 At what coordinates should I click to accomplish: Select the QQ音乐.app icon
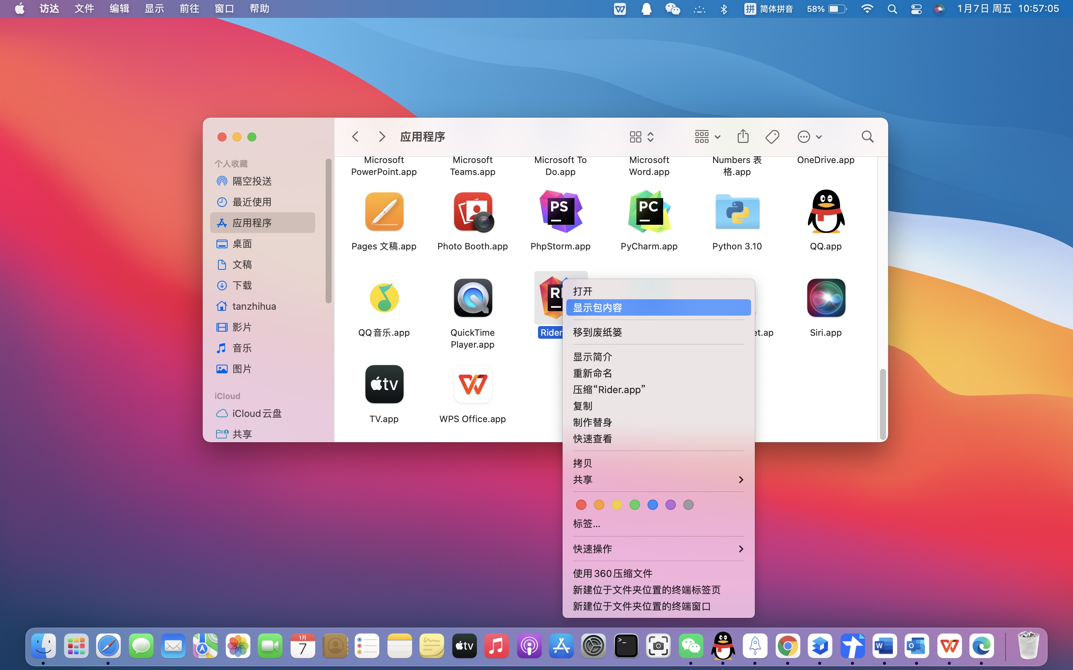[x=384, y=298]
